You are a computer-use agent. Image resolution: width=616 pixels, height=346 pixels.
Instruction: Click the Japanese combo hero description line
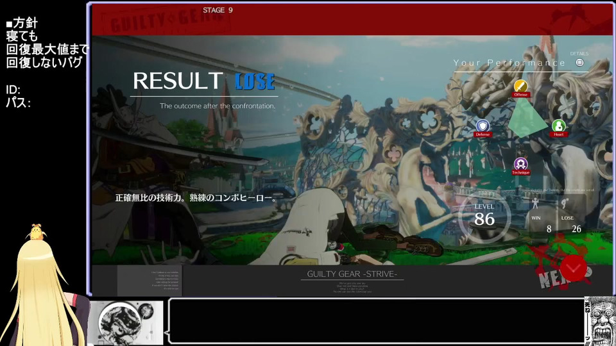[196, 198]
